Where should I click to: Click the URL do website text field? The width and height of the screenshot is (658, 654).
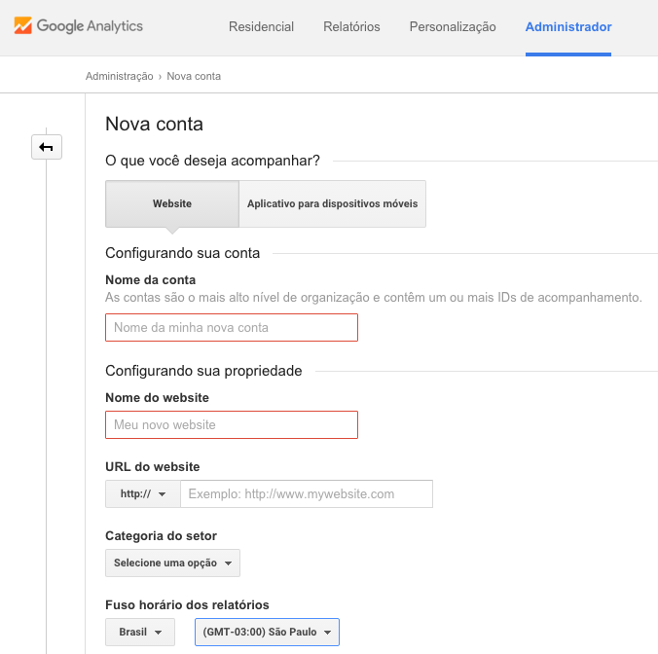click(307, 494)
